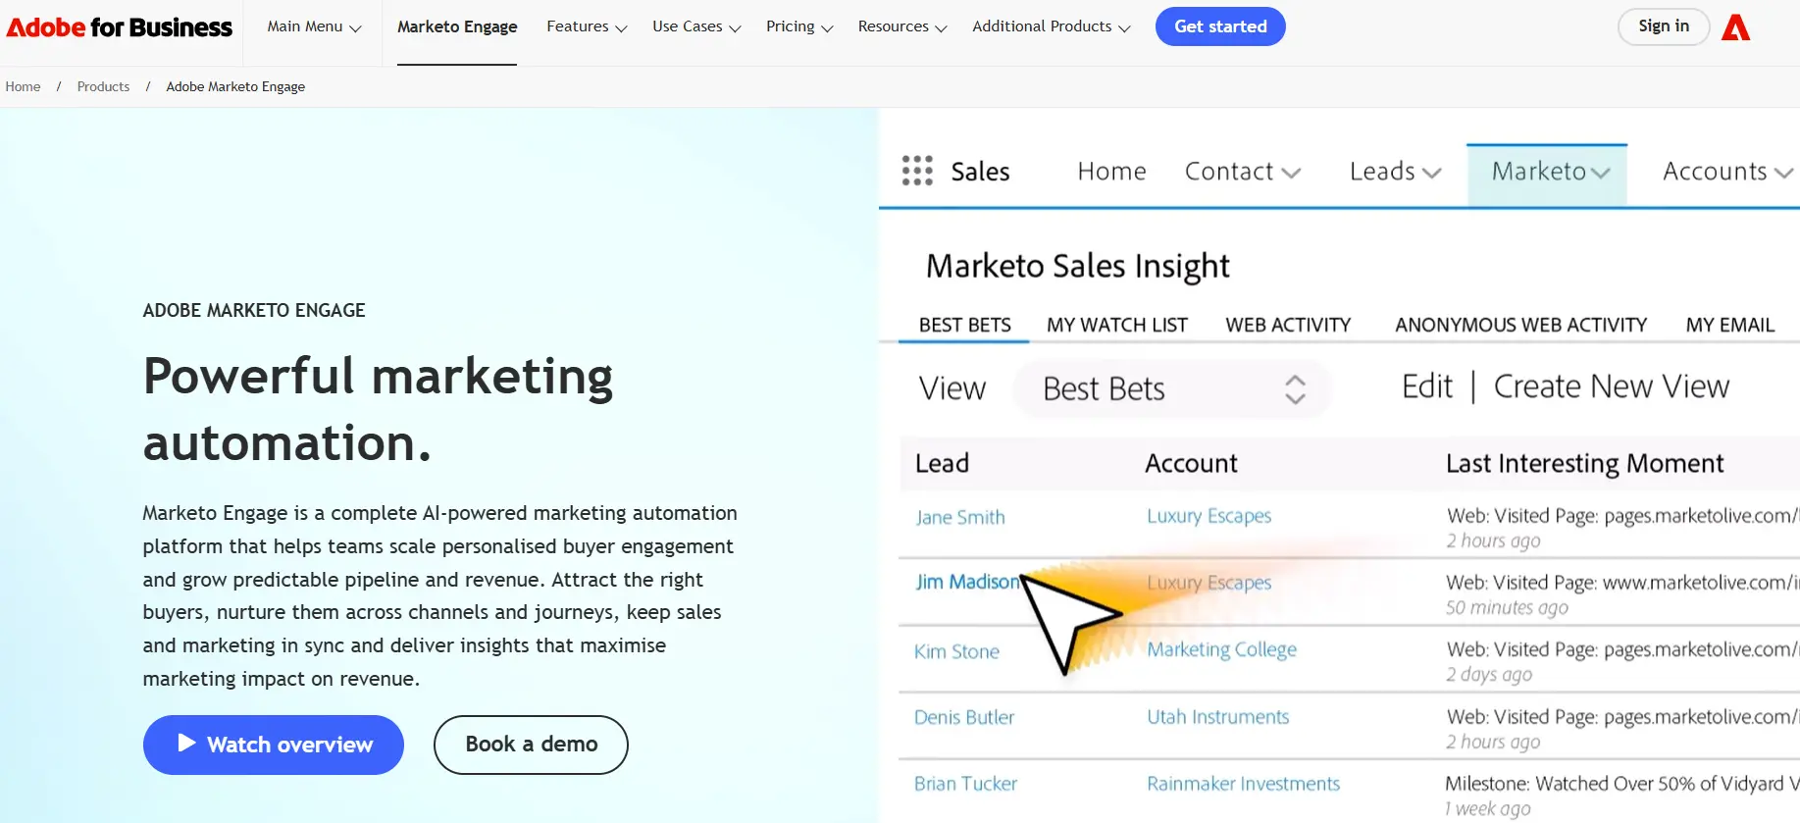
Task: Open ANONYMOUS WEB ACTIVITY tab
Action: (1520, 325)
